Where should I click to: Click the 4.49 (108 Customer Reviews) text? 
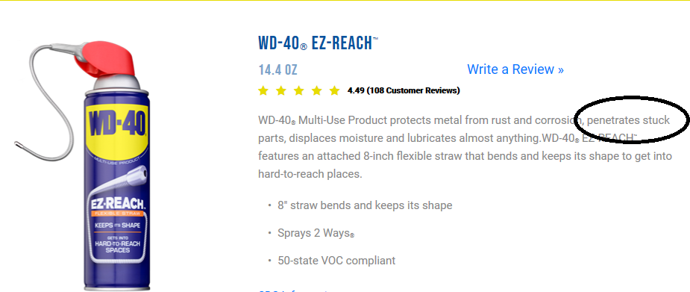tap(404, 90)
